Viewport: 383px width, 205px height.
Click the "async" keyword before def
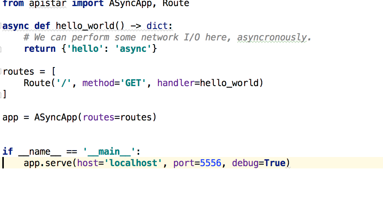click(x=16, y=26)
